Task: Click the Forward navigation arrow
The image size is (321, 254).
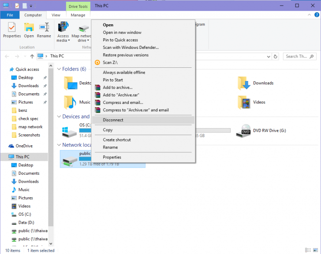Action: point(17,56)
